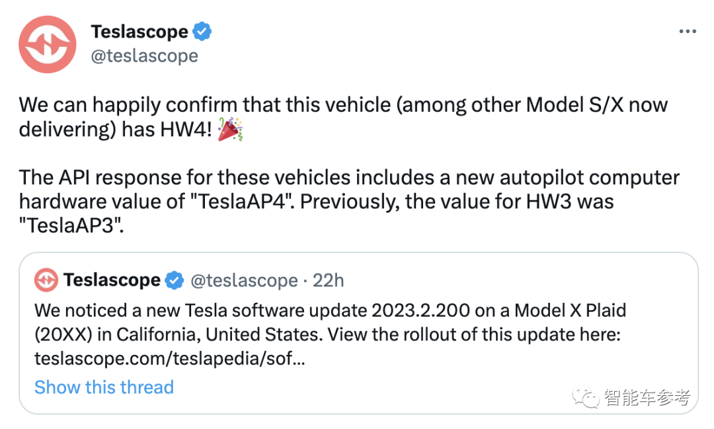
Task: Click the red Teslascope logo arrows
Action: point(47,44)
